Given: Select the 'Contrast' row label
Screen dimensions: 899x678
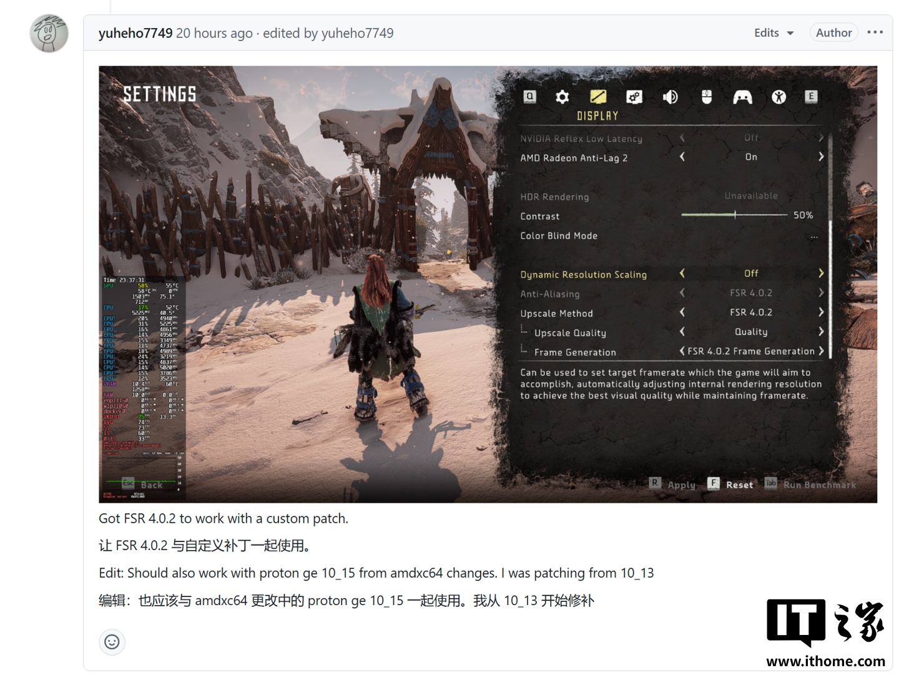Looking at the screenshot, I should pyautogui.click(x=539, y=216).
